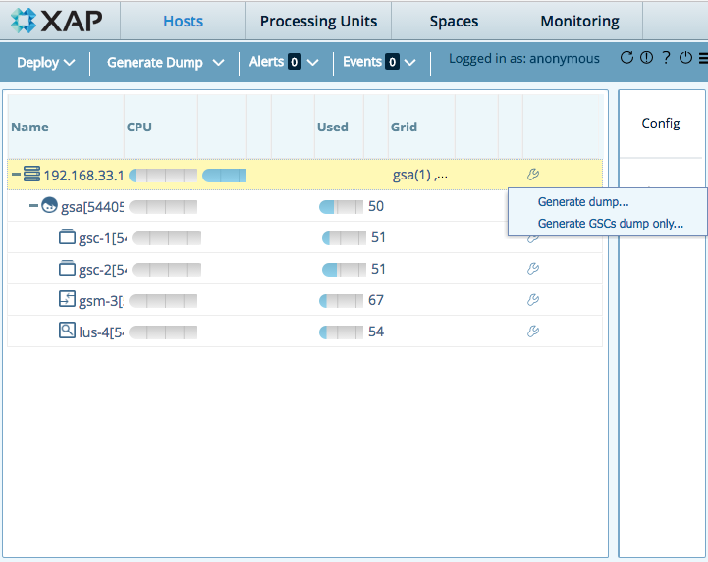Click the second blue usage bar on host row
This screenshot has width=708, height=562.
click(225, 176)
